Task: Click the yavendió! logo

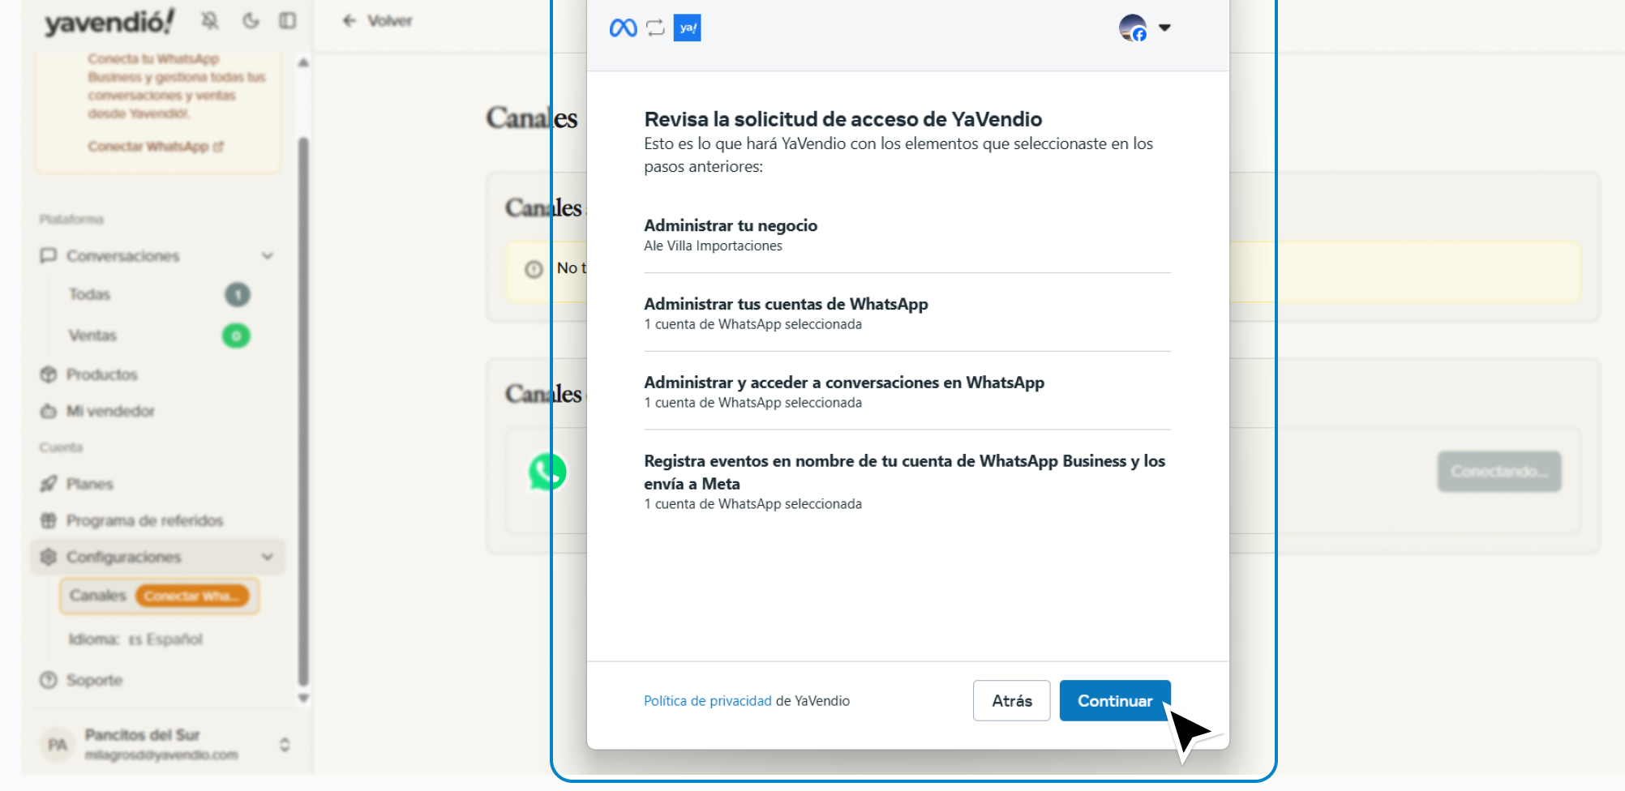Action: pyautogui.click(x=109, y=22)
